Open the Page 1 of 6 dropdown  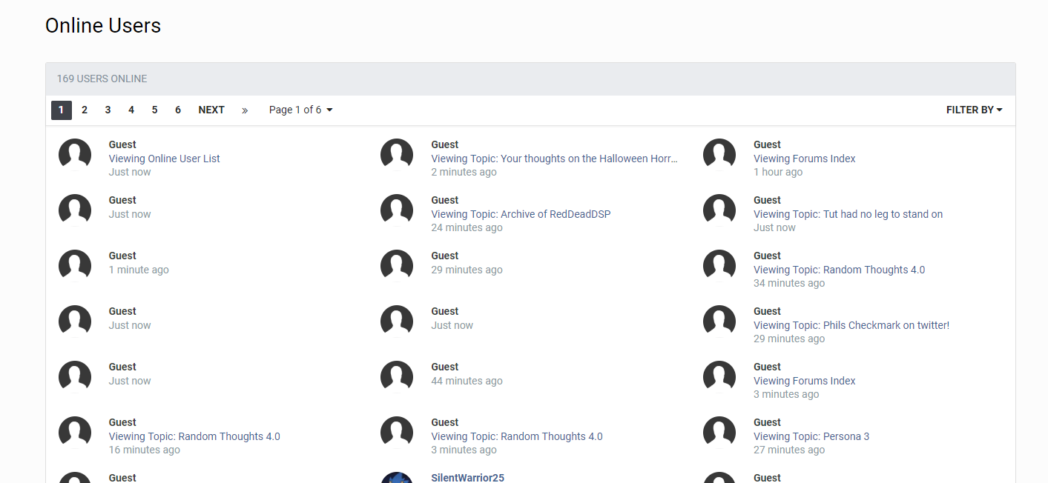[x=300, y=110]
